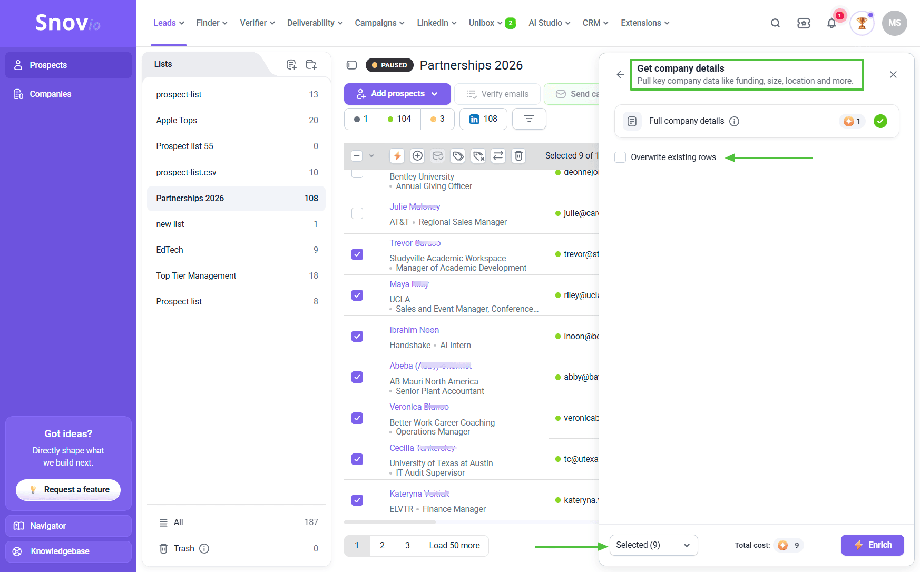920x572 pixels.
Task: Click the create new list folder icon
Action: pos(311,64)
